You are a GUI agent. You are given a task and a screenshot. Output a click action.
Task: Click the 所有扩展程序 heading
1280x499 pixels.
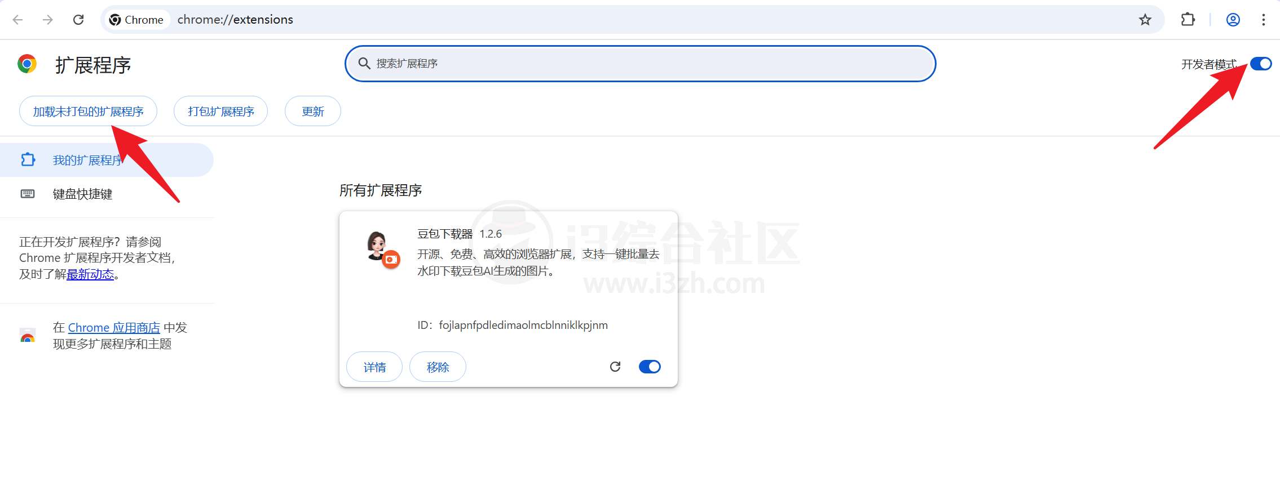click(x=381, y=190)
